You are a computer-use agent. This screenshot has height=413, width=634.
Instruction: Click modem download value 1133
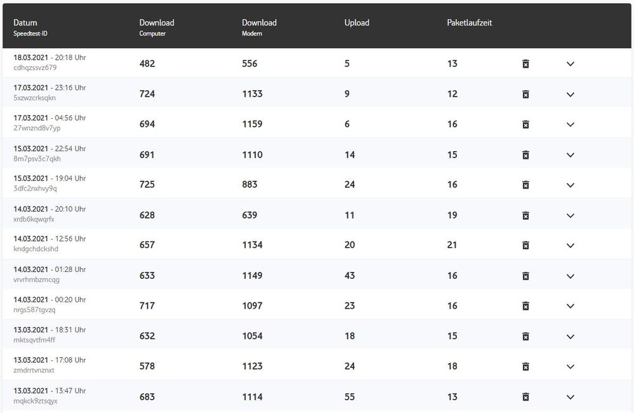pos(253,94)
